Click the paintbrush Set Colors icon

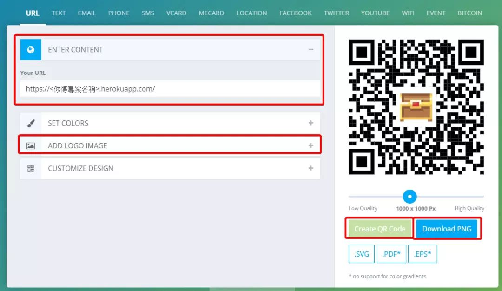(x=31, y=123)
